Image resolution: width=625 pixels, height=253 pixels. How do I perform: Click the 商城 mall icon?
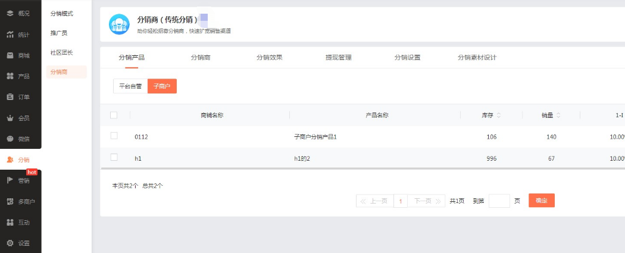tap(10, 55)
